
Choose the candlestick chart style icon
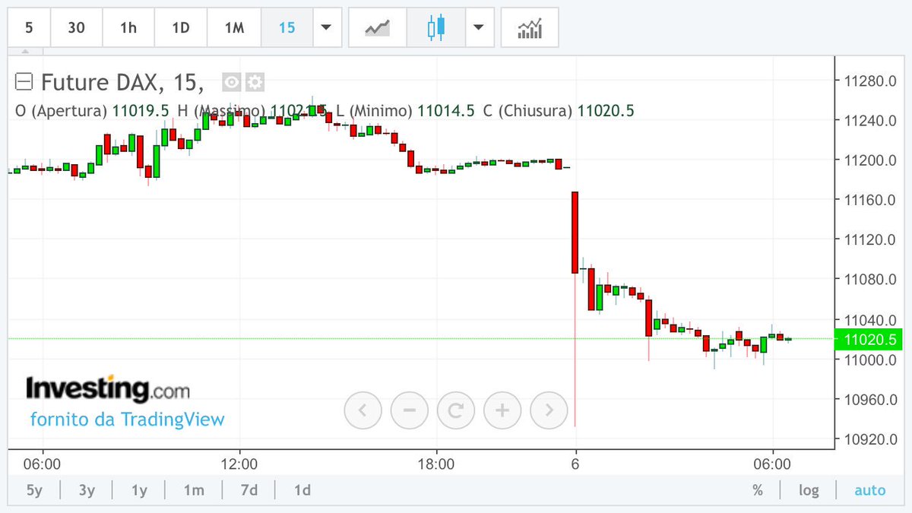(435, 28)
